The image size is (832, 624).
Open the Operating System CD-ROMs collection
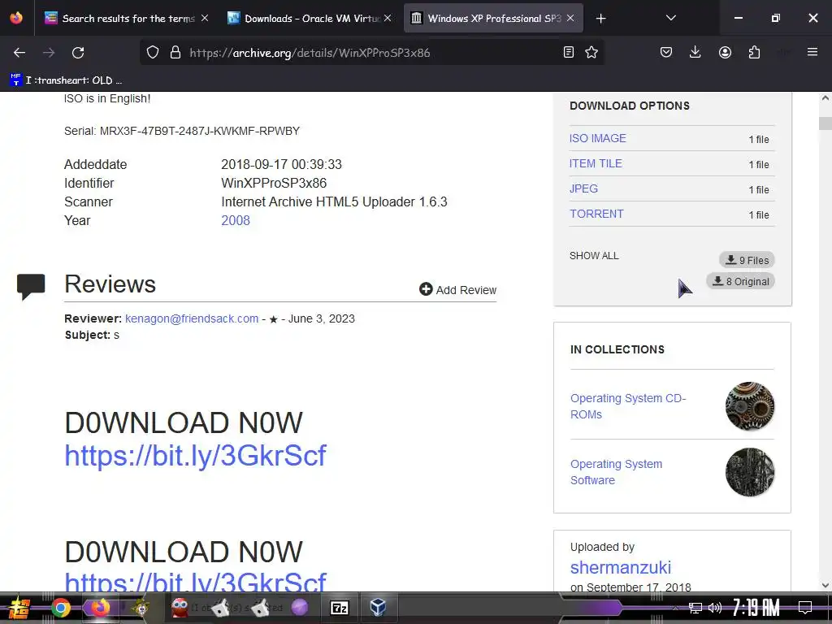pos(628,406)
